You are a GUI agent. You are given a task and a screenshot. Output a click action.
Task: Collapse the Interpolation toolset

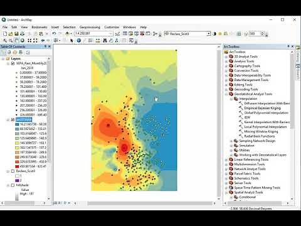tap(231, 99)
